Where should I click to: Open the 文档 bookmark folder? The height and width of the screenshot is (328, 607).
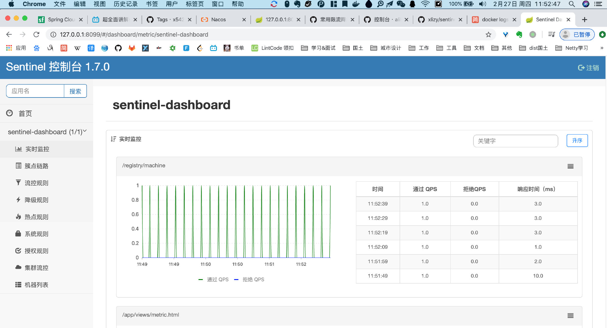pyautogui.click(x=474, y=48)
